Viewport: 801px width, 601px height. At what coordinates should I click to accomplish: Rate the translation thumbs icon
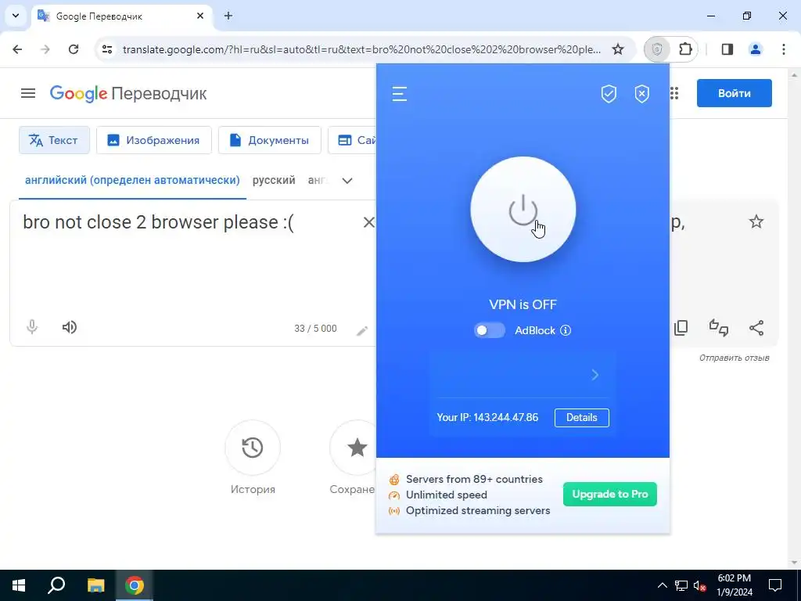click(719, 328)
